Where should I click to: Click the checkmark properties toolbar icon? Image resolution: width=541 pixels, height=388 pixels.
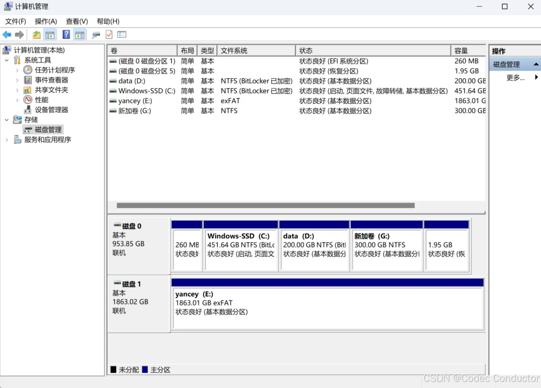109,35
